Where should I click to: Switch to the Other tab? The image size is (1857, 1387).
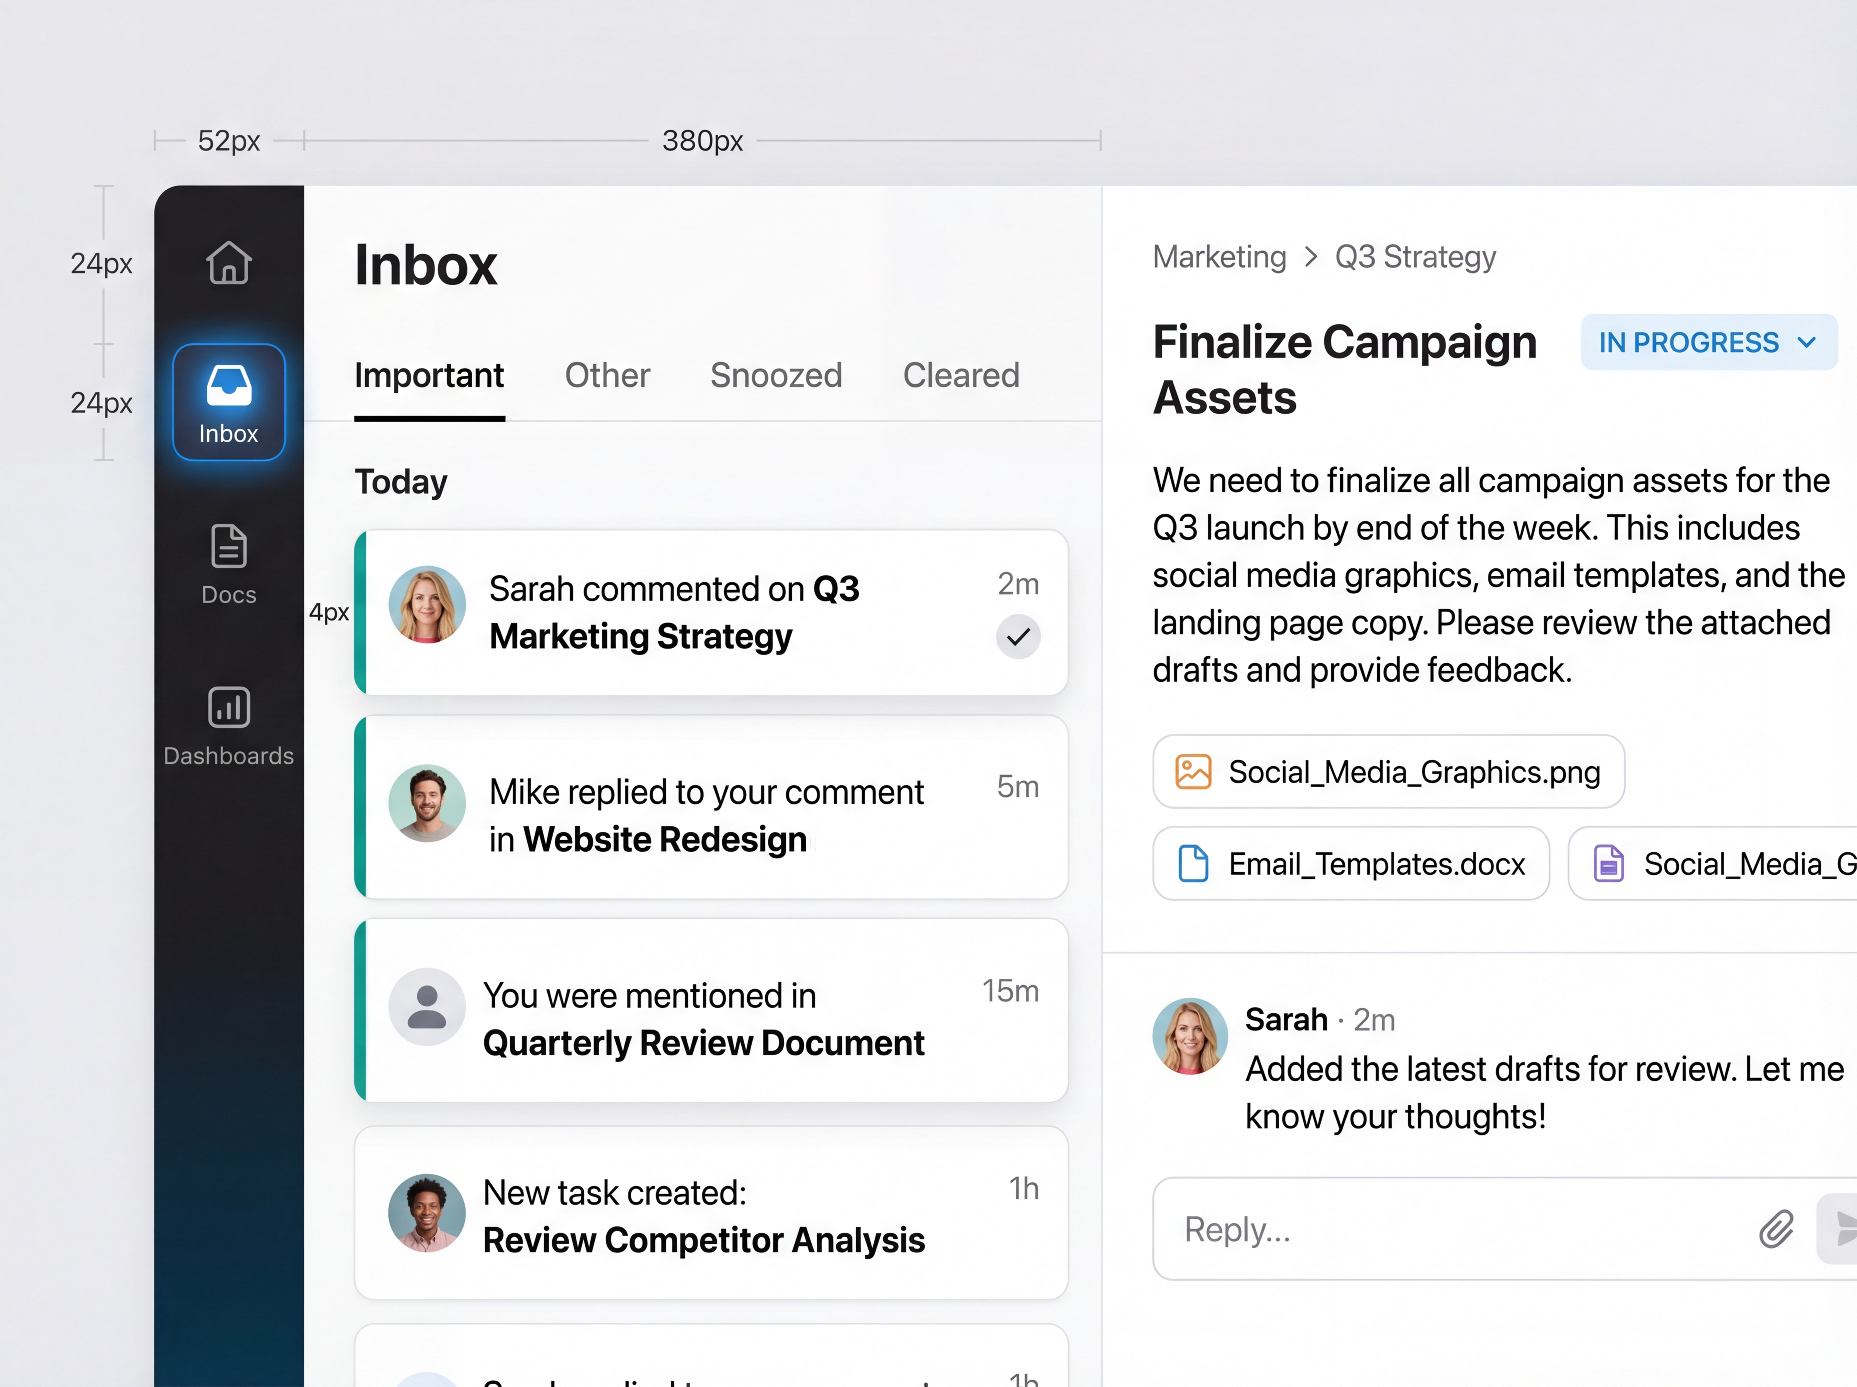coord(607,375)
